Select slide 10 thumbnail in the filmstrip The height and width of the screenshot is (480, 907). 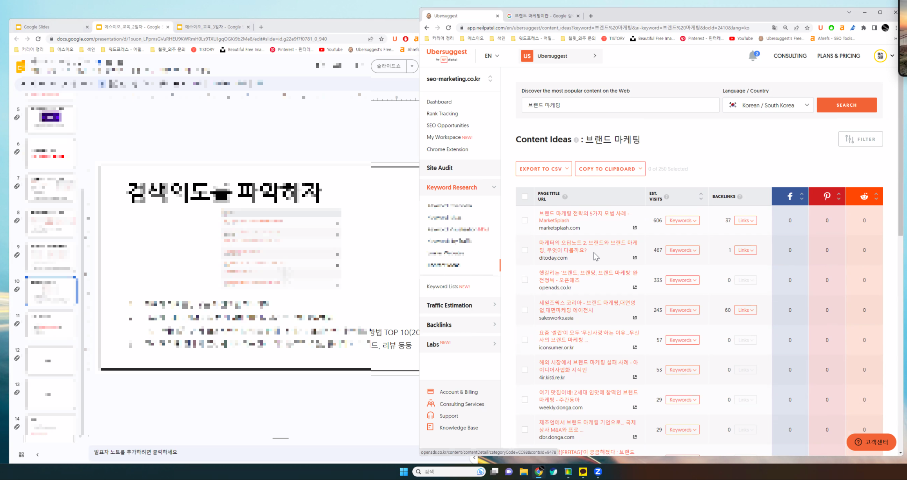tap(51, 291)
